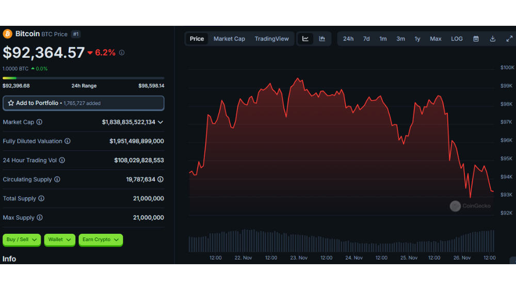Viewport: 516px width, 290px height.
Task: Set chart range to 24h
Action: (x=348, y=39)
